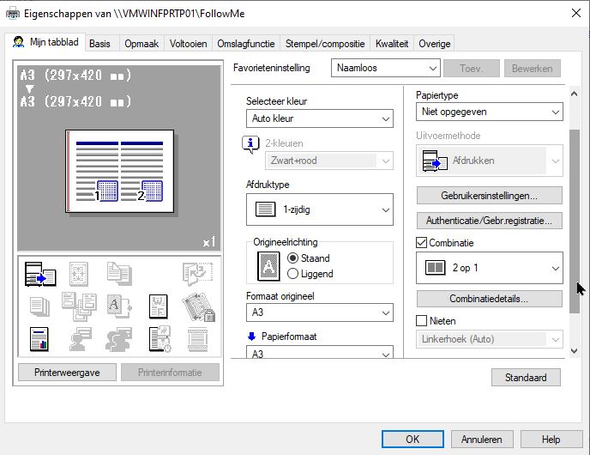
Task: Click the 2-kleuren info speech bubble icon
Action: [x=251, y=143]
